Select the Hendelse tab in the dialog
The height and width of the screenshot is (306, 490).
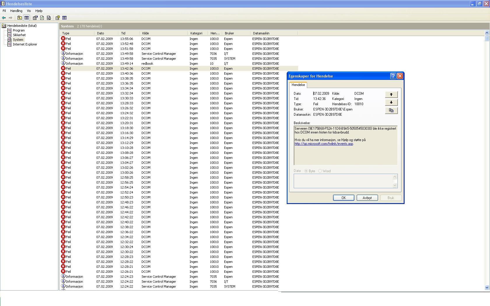tap(298, 85)
